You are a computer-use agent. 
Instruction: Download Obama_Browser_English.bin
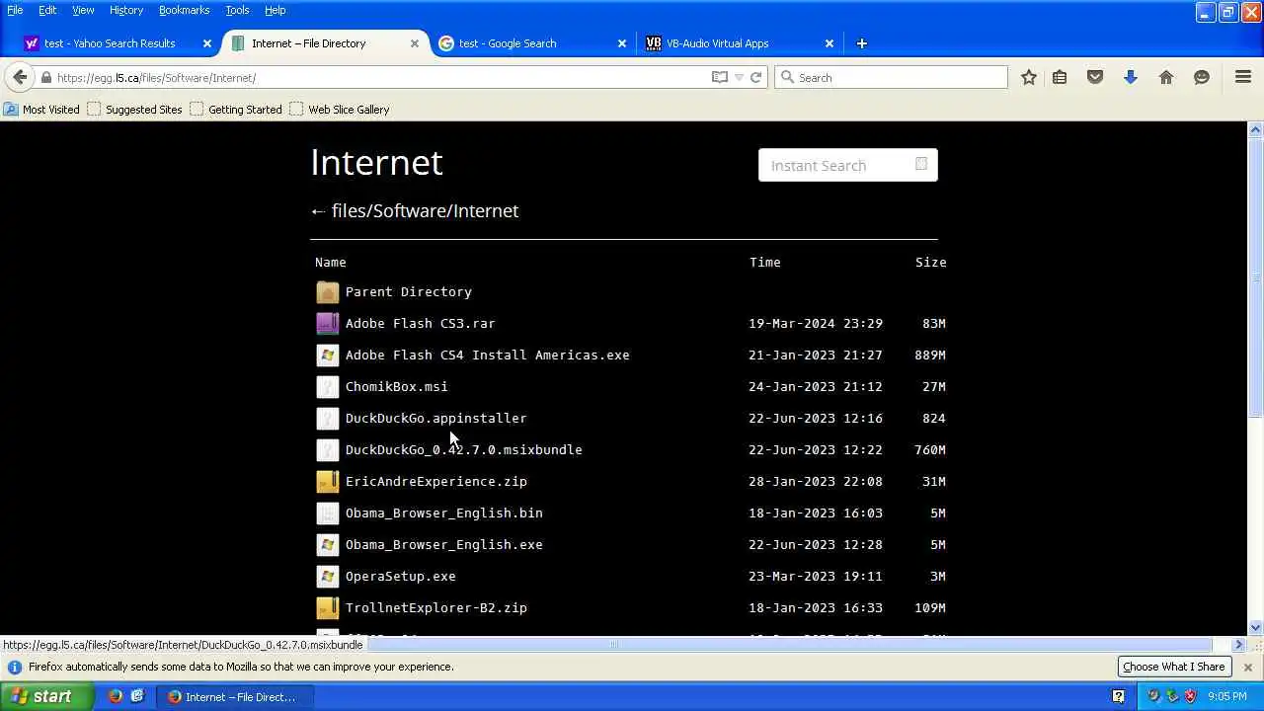point(443,513)
